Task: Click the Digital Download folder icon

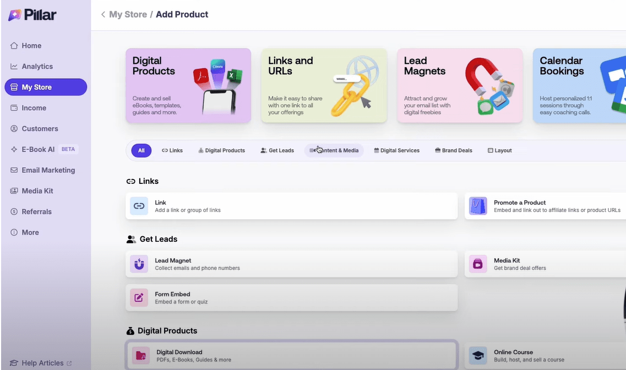Action: coord(141,356)
